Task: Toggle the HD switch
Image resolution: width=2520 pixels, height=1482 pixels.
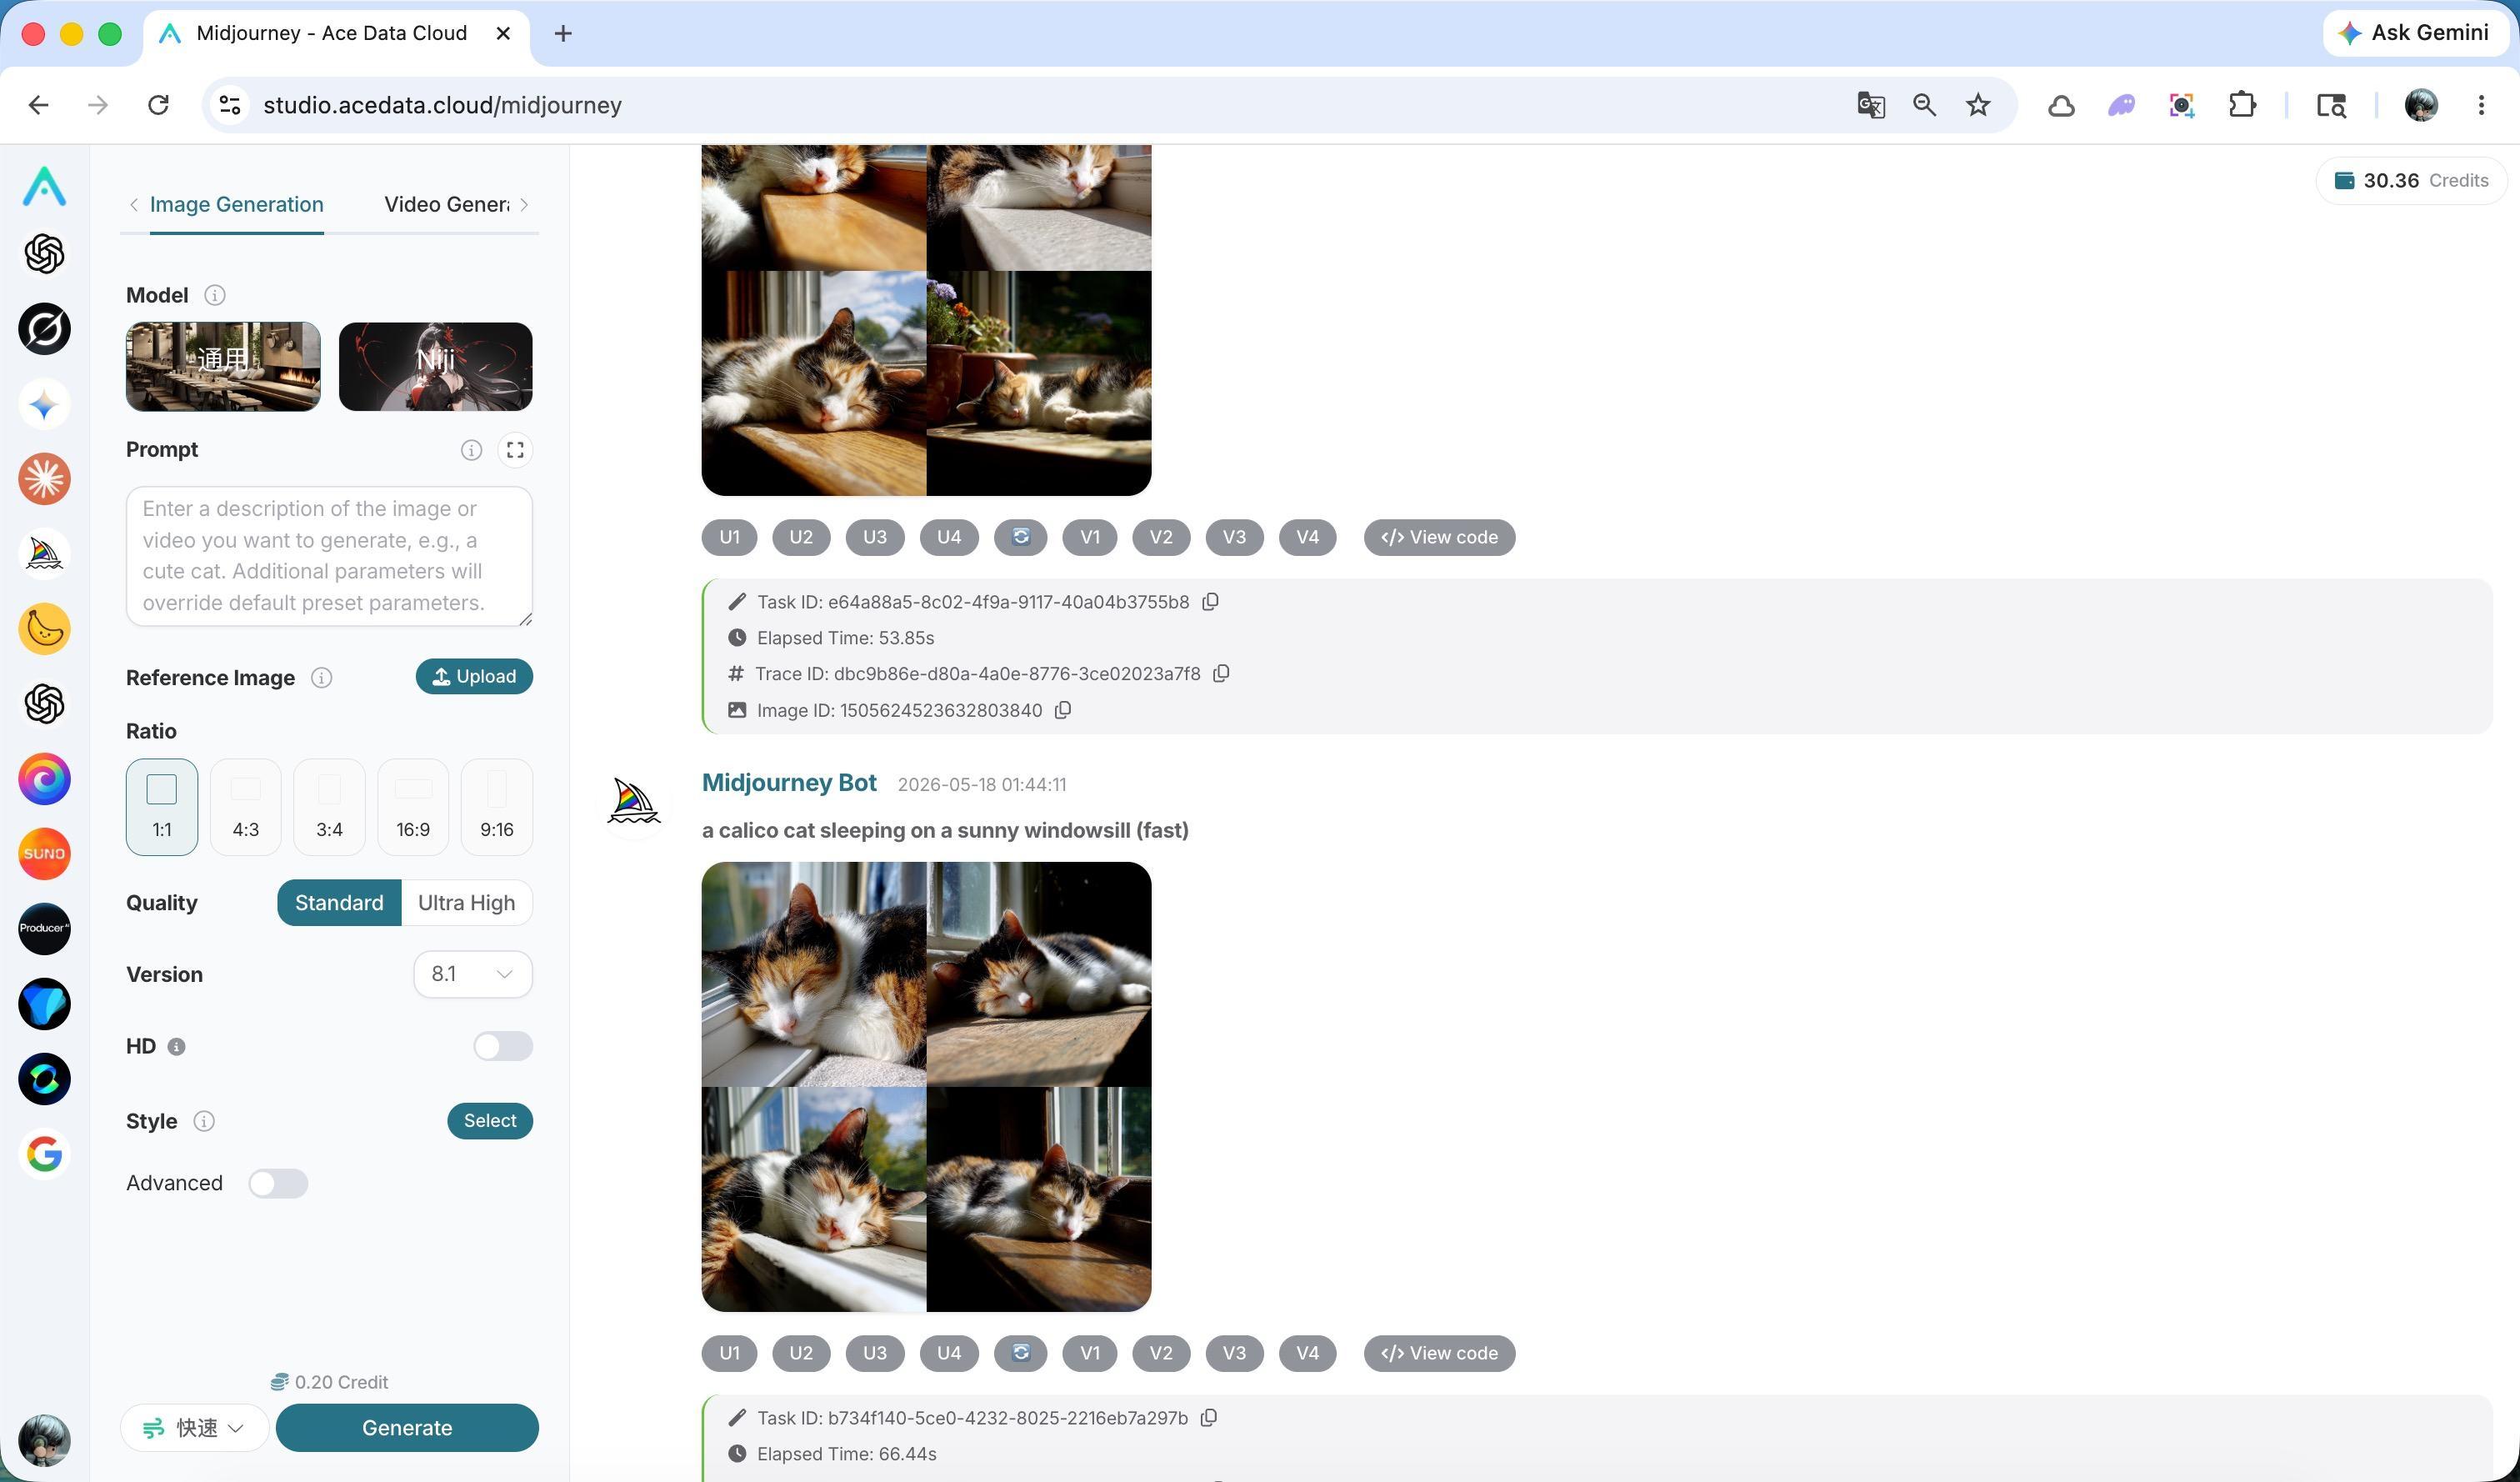Action: (x=503, y=1046)
